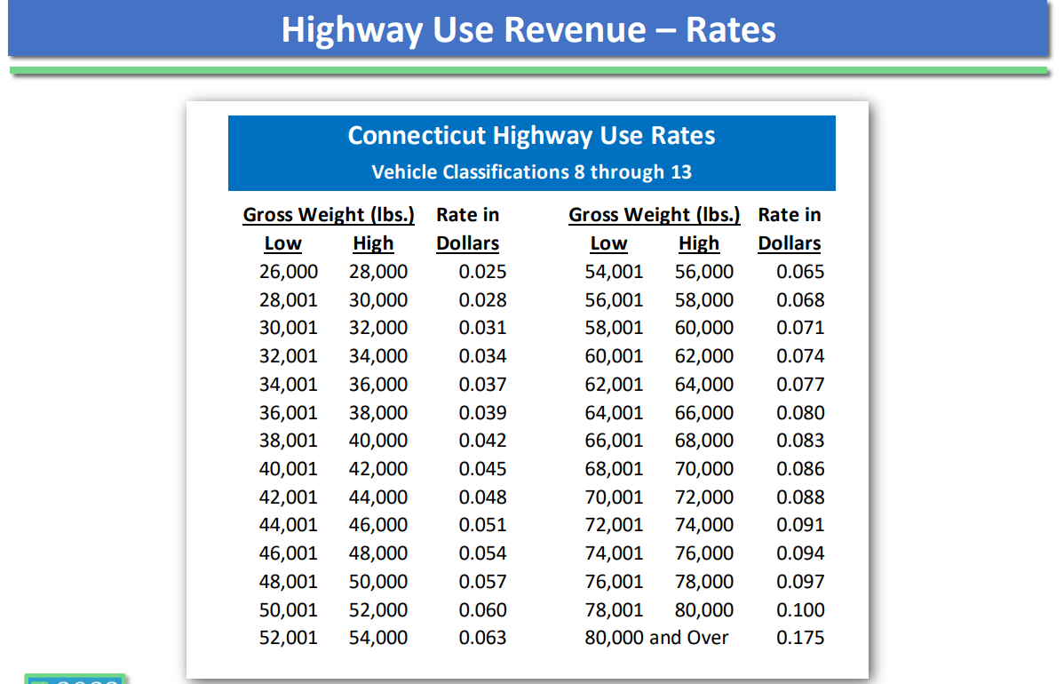Select the high weight cell 36,000

(x=378, y=385)
